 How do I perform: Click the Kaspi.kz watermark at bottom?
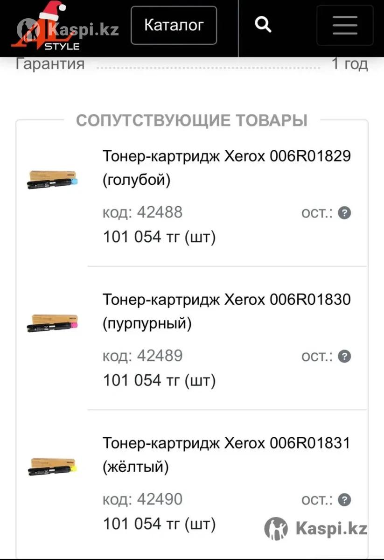point(316,529)
